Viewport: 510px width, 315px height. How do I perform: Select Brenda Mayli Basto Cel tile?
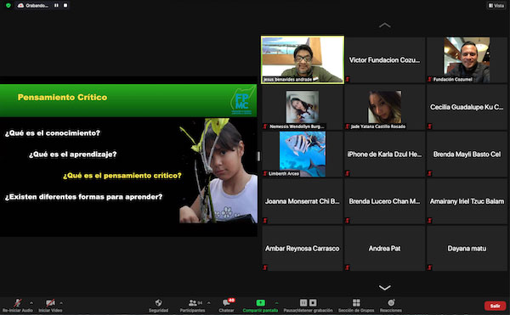point(467,154)
